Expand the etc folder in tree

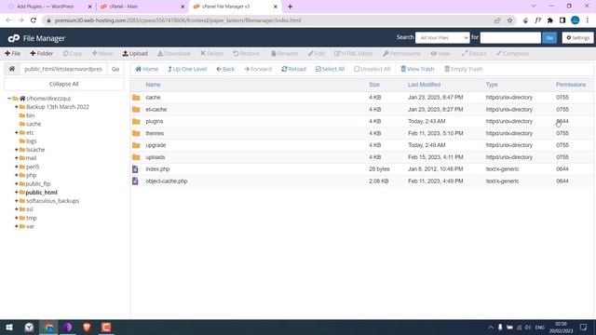click(17, 132)
